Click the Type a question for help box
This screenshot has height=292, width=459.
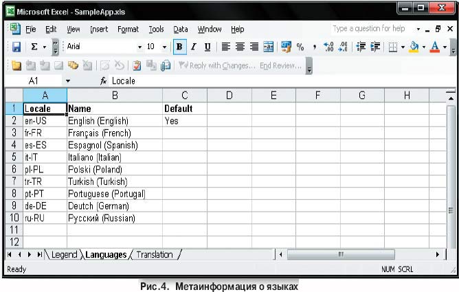[x=370, y=30]
